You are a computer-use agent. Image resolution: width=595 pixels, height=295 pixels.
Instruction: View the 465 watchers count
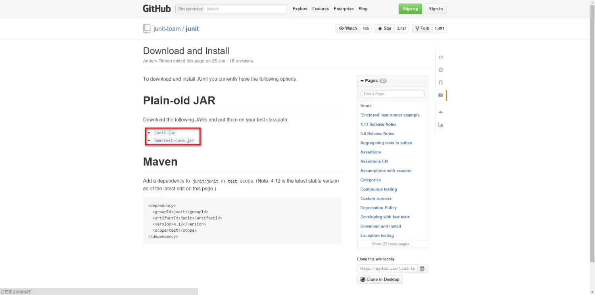[366, 28]
